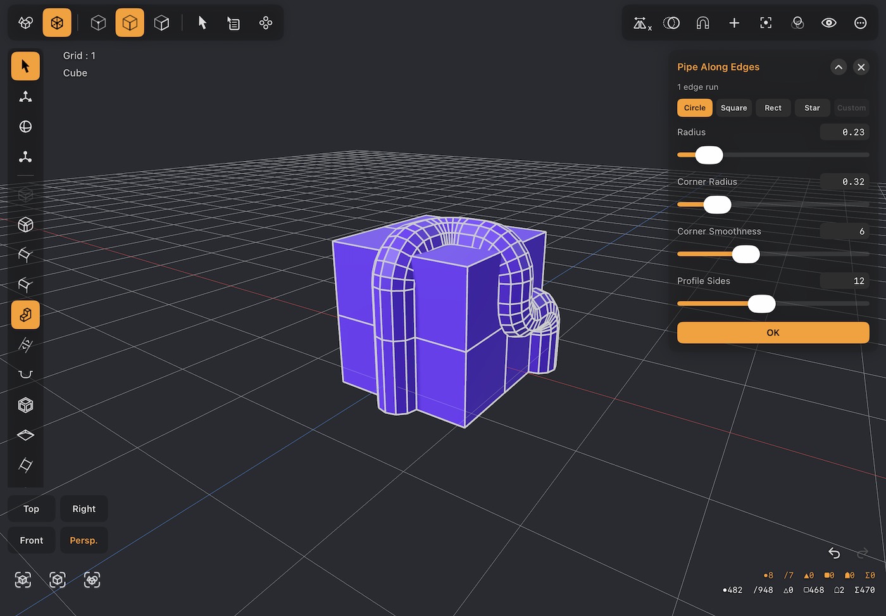
Task: Open the three overlapping circles icon
Action: pos(797,23)
